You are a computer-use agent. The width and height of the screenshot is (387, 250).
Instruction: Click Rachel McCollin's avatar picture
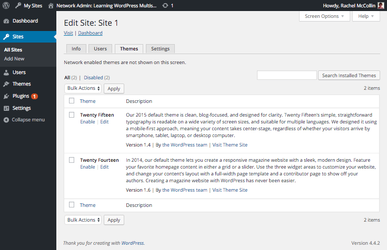381,5
